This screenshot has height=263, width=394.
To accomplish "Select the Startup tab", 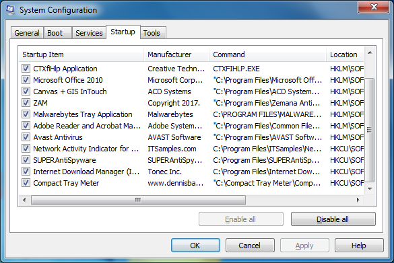I will (123, 32).
